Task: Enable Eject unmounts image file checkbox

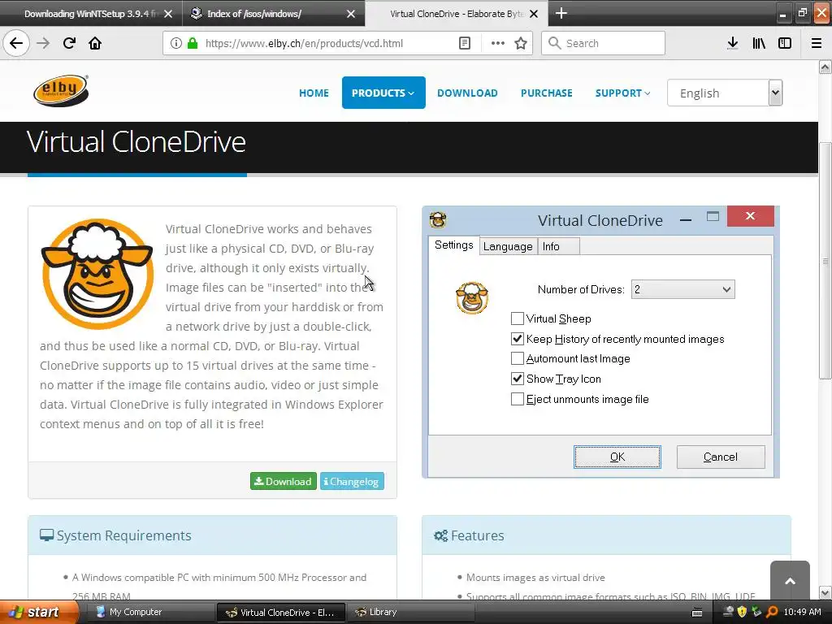Action: [x=517, y=399]
